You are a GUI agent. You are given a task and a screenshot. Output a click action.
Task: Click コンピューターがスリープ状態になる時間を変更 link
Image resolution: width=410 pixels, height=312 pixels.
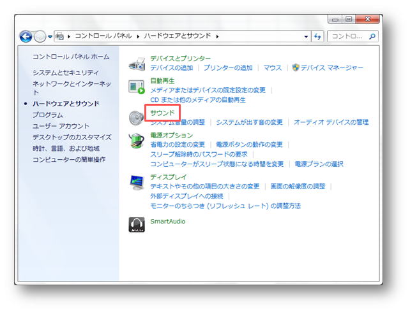[216, 164]
